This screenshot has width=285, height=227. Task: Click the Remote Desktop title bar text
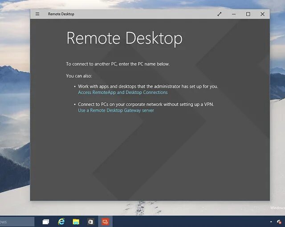tap(61, 14)
